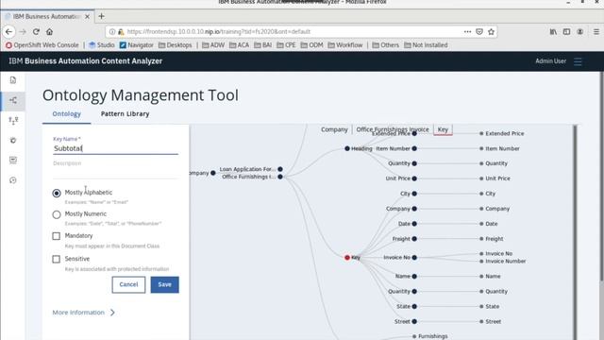This screenshot has height=340, width=604.
Task: Close the IBM Business Automation tab
Action: point(87,17)
